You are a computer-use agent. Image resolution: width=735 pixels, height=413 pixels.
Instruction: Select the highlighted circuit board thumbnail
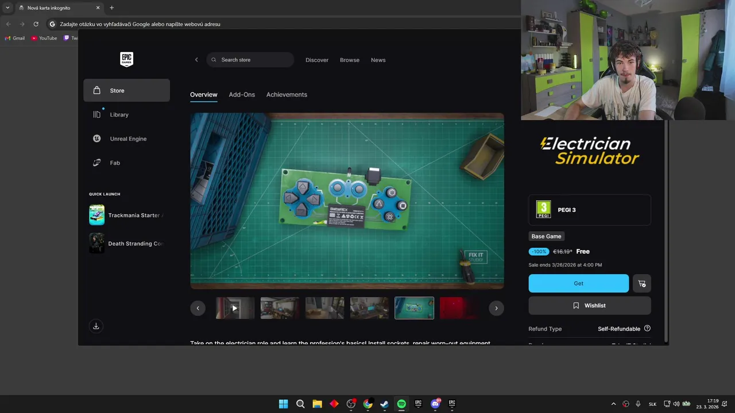[x=414, y=308]
